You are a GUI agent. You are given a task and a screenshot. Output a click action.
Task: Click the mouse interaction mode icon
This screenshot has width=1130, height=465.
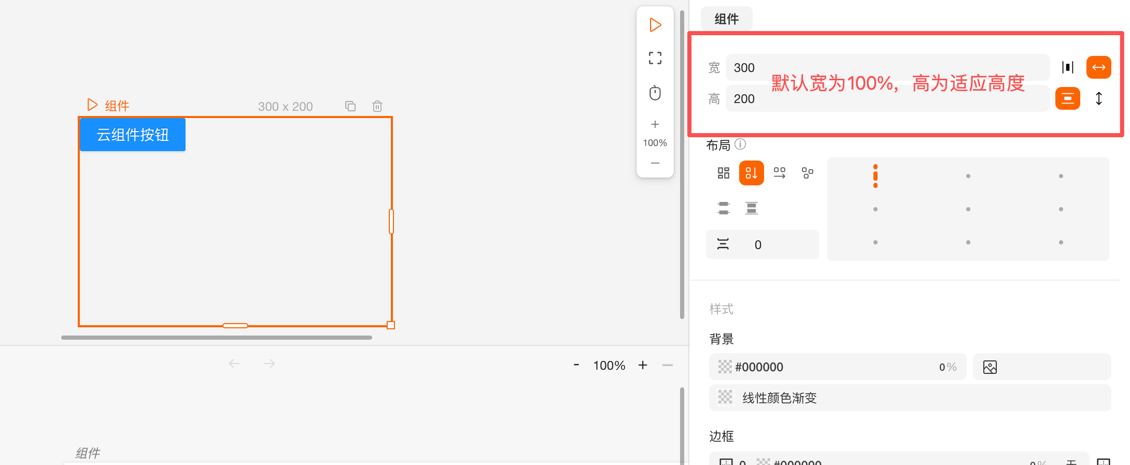pos(655,93)
